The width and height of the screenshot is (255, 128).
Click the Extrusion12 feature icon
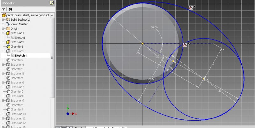coord(8,123)
